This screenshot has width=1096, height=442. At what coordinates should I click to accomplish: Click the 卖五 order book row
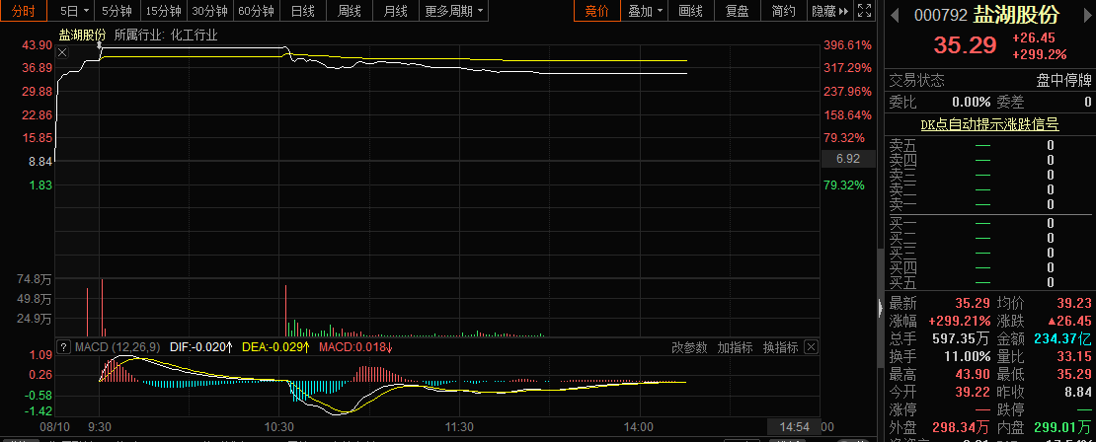point(989,145)
